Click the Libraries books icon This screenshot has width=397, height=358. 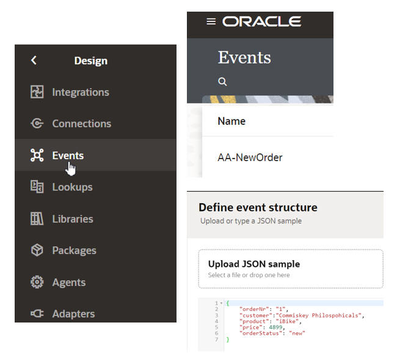pyautogui.click(x=37, y=218)
